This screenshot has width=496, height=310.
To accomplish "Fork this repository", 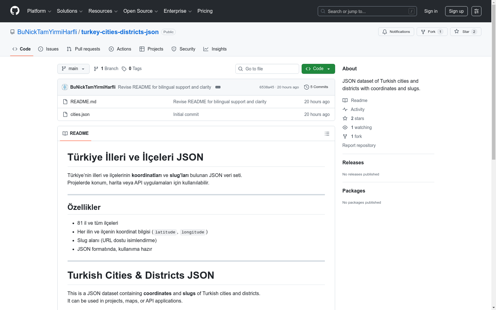I will point(432,32).
